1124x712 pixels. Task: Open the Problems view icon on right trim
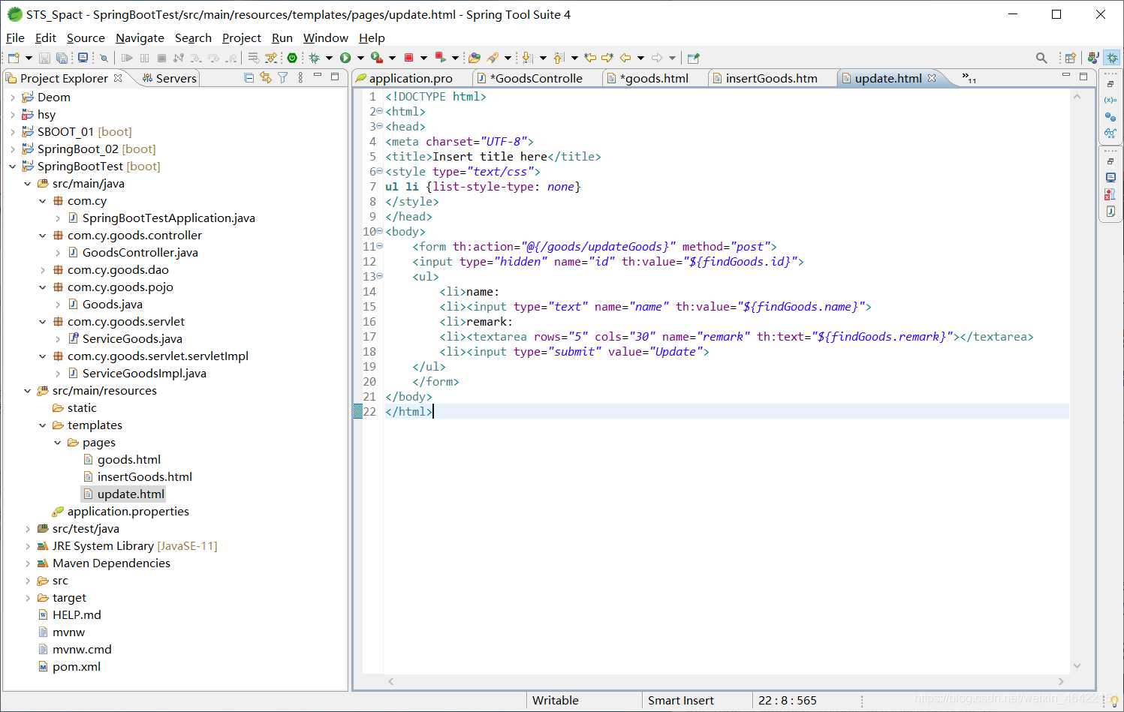pos(1110,194)
